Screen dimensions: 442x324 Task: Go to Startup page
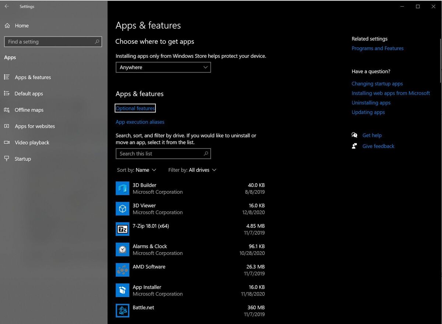point(23,159)
